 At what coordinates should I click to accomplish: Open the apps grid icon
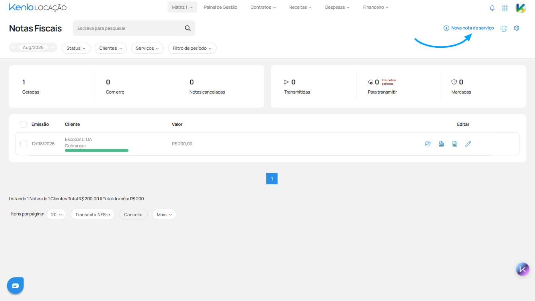click(505, 8)
